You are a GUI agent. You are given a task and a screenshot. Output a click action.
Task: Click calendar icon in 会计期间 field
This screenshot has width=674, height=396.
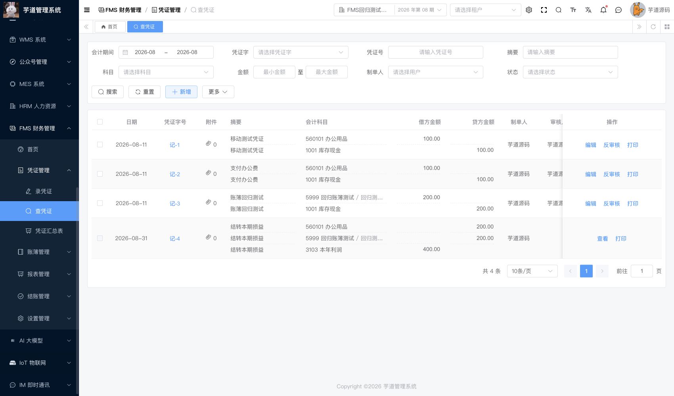(125, 52)
